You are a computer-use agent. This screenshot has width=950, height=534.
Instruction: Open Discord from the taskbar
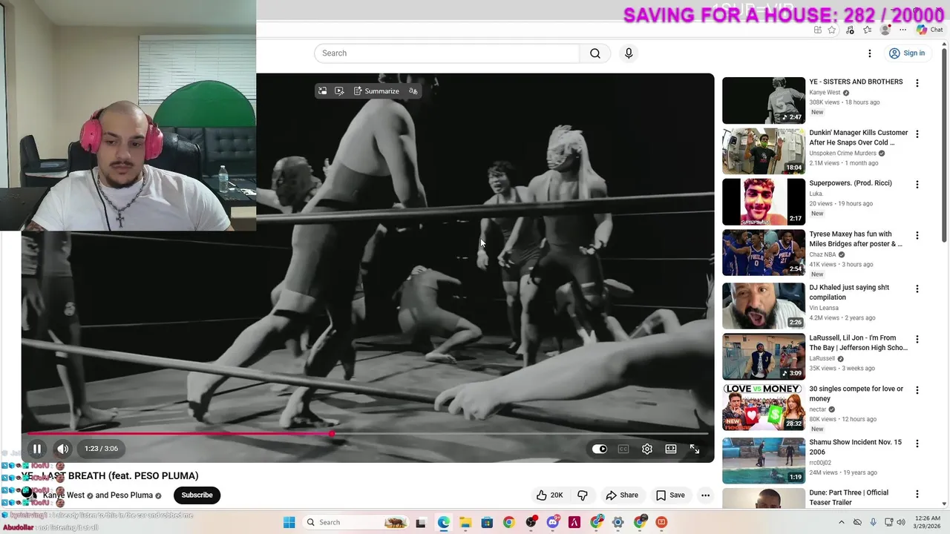pyautogui.click(x=552, y=522)
